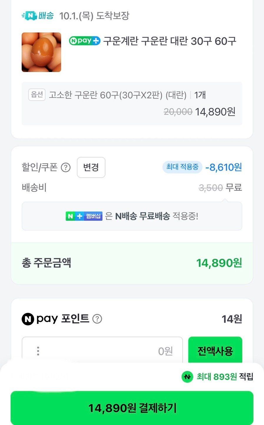
Task: Open help icon next to Npay 포인트
Action: pyautogui.click(x=97, y=319)
